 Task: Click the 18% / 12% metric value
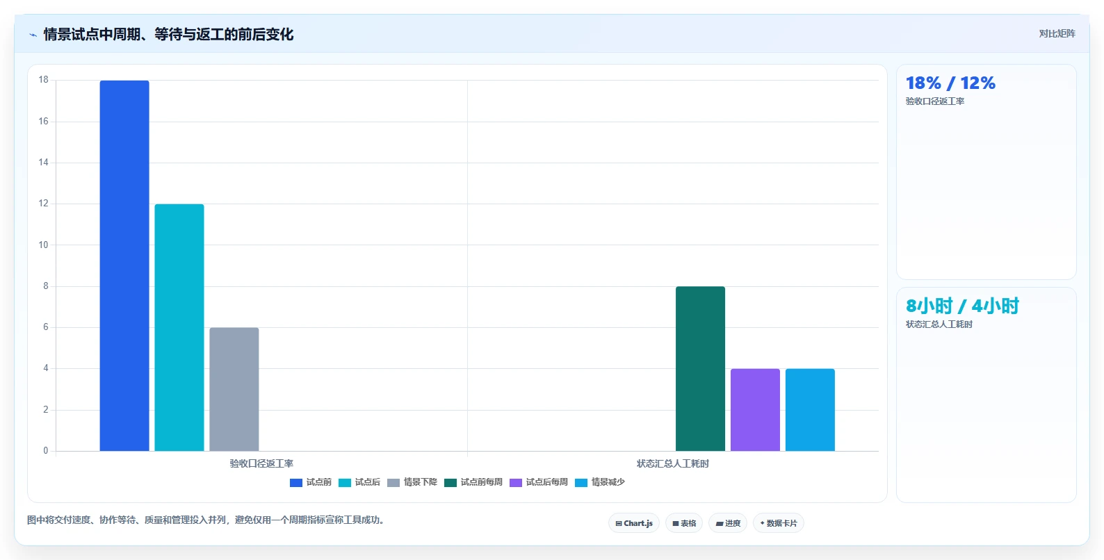click(x=950, y=83)
